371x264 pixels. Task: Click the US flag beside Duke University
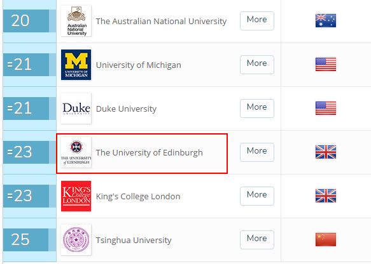[x=326, y=109]
